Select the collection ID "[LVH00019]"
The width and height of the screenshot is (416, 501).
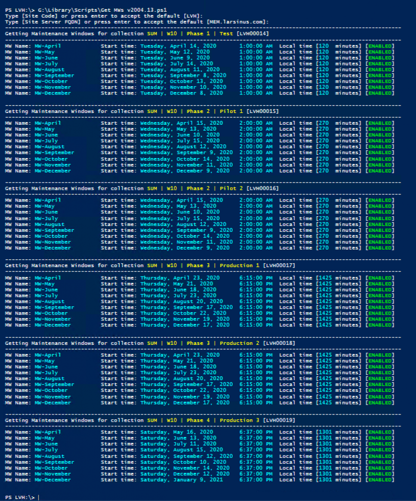pos(279,420)
